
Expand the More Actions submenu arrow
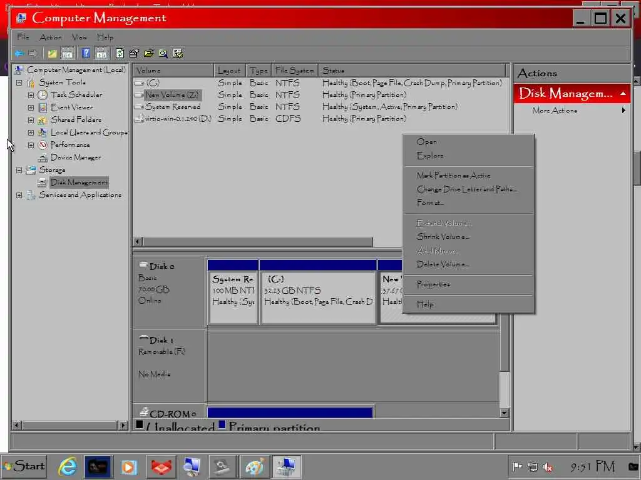[x=623, y=110]
